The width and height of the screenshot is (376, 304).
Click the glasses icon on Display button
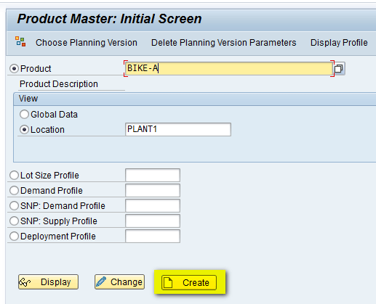[25, 282]
